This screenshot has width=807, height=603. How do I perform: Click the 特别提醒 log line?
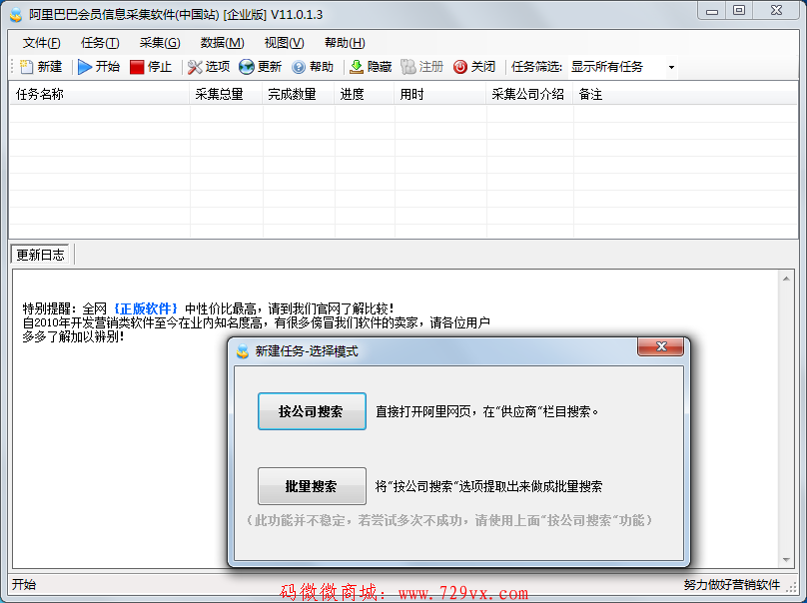[208, 308]
